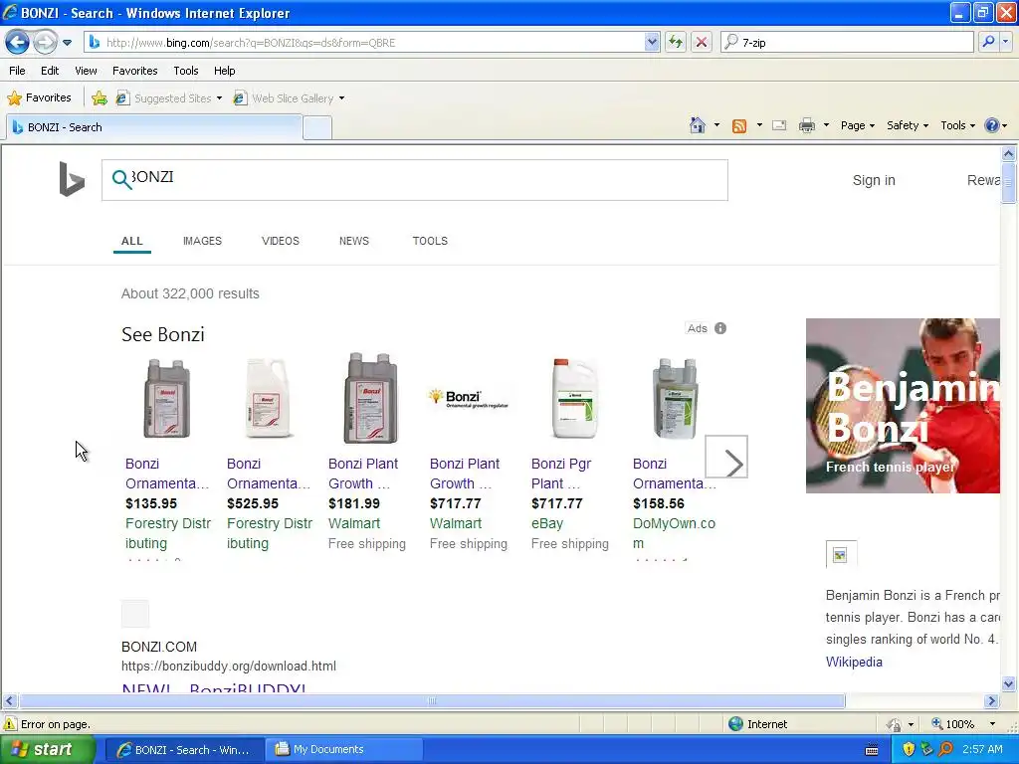Click Add to Favorites Bar star icon

click(x=100, y=98)
